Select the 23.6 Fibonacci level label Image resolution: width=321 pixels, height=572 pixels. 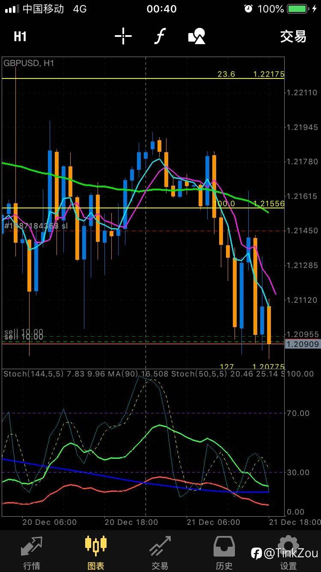tap(226, 74)
